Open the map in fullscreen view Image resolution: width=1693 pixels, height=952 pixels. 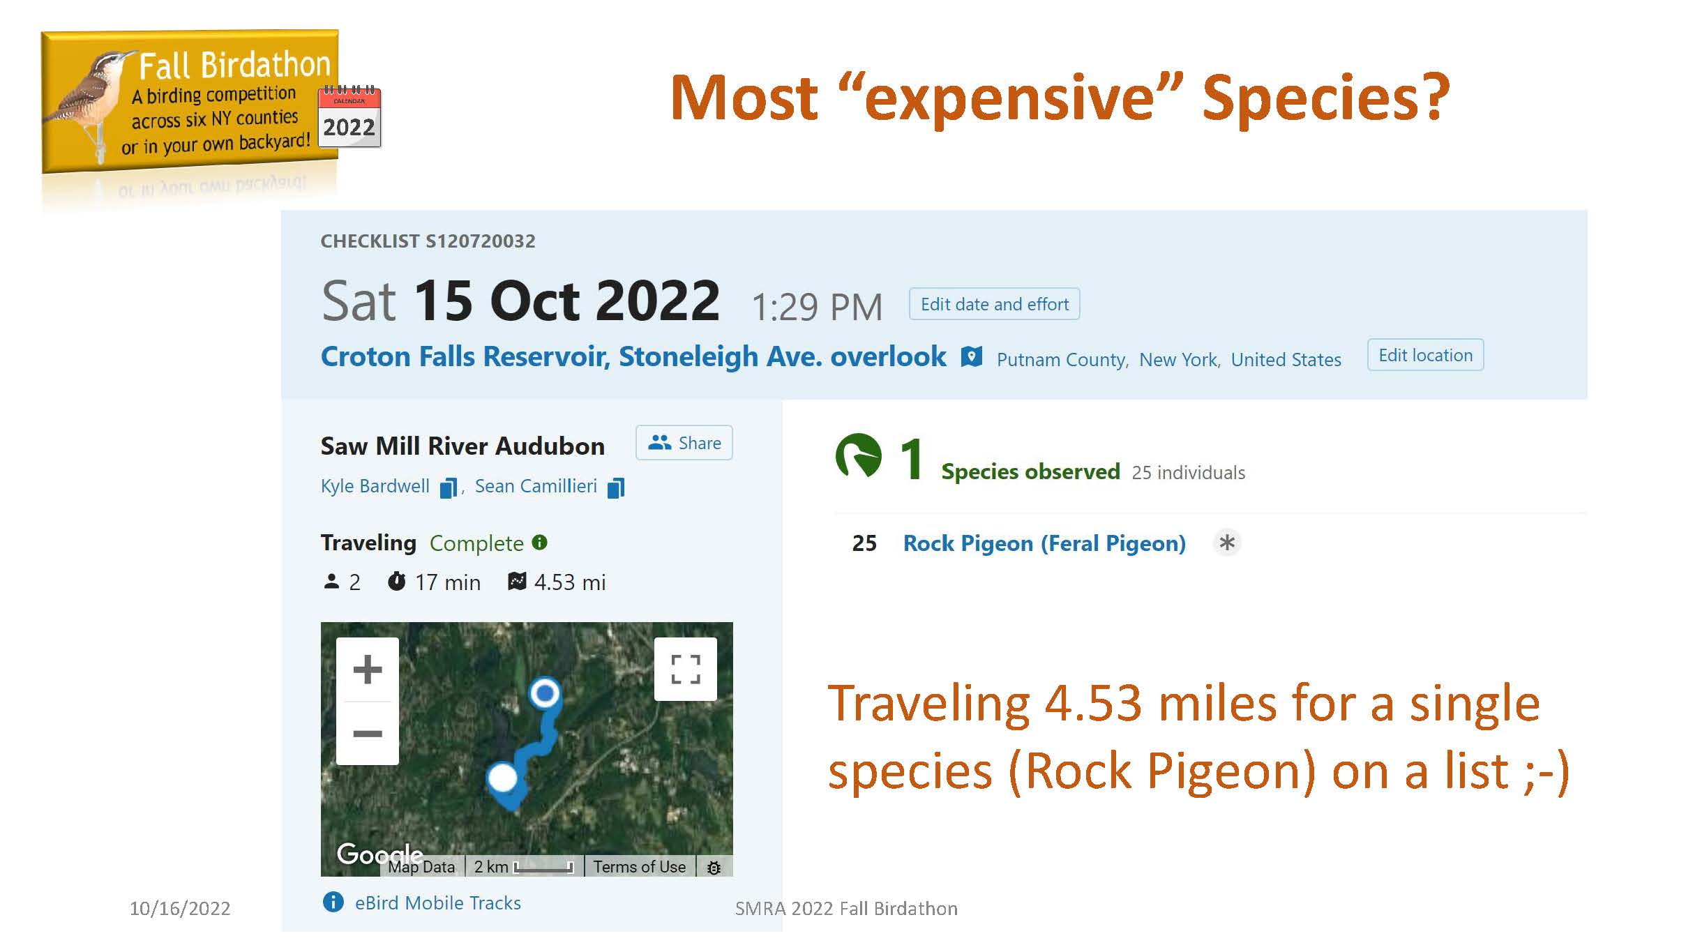click(685, 669)
